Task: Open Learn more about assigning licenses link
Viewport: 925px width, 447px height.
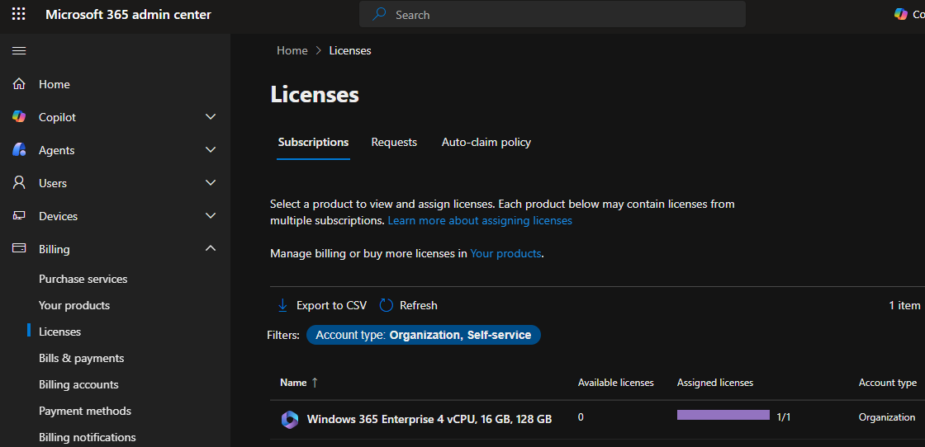Action: [x=480, y=221]
